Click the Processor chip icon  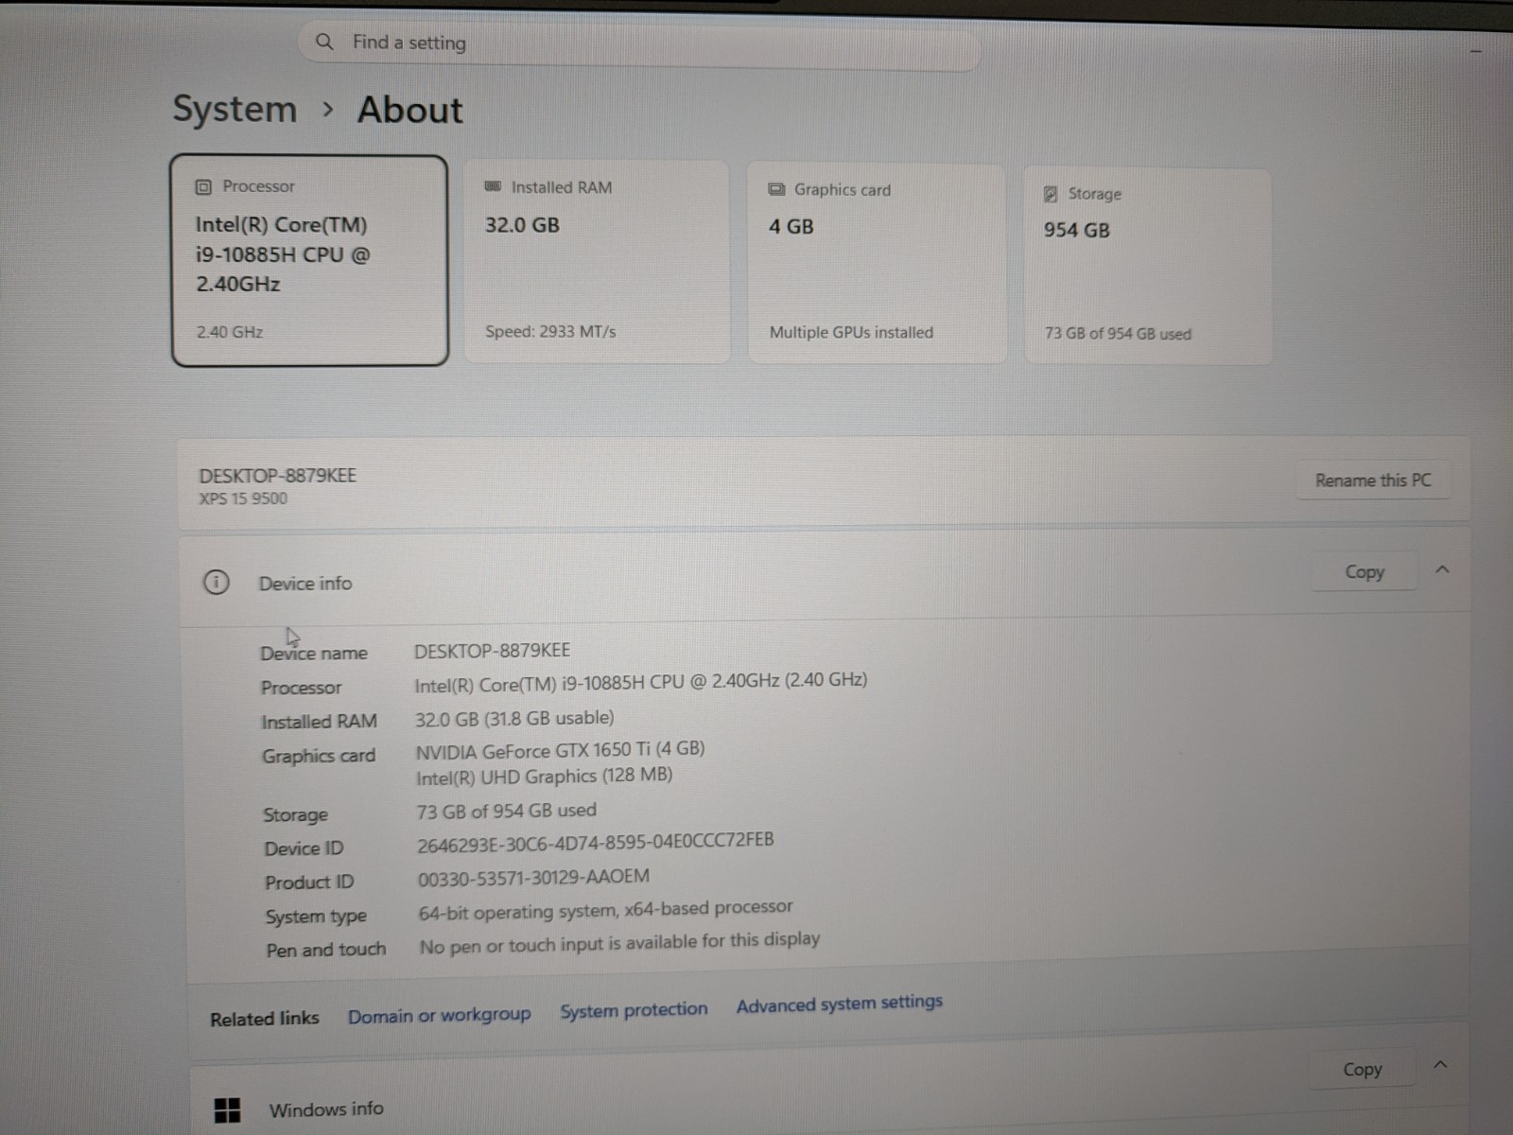coord(203,186)
